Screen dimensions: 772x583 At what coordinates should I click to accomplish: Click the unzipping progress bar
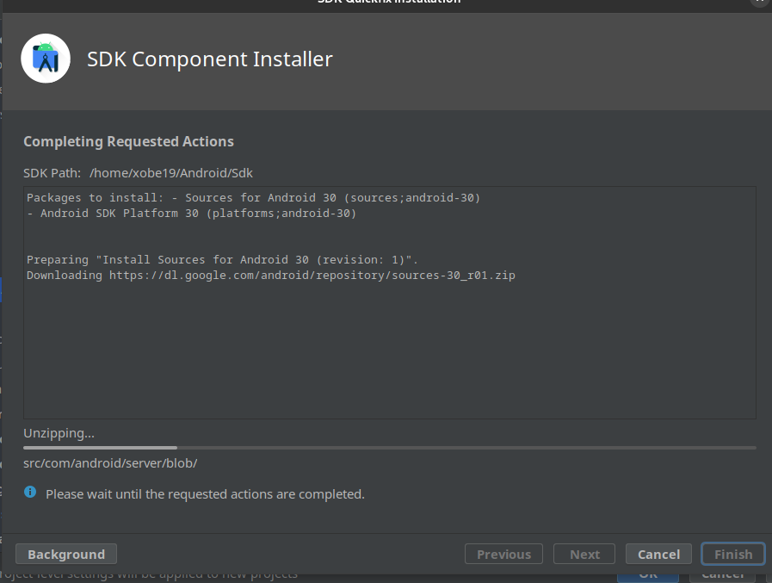pyautogui.click(x=389, y=447)
